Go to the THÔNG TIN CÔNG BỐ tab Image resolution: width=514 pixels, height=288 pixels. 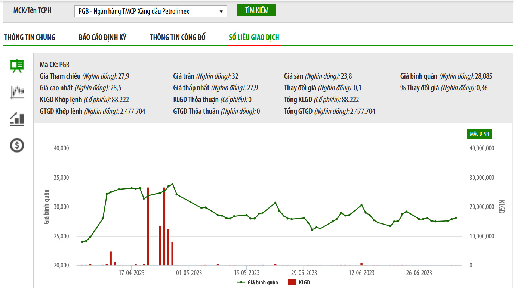[x=178, y=37]
